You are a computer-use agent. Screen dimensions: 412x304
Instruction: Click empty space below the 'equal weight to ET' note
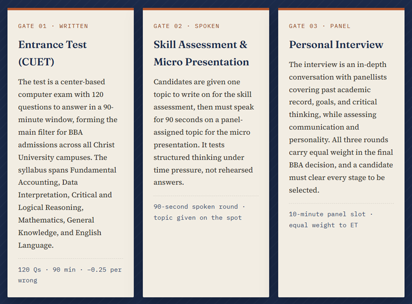341,263
